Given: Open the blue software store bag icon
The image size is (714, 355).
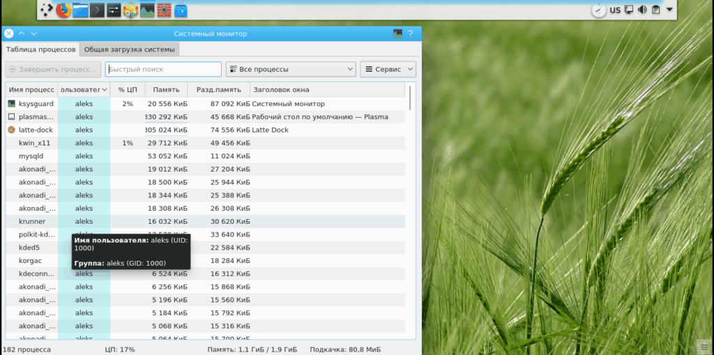Looking at the screenshot, I should tap(181, 10).
